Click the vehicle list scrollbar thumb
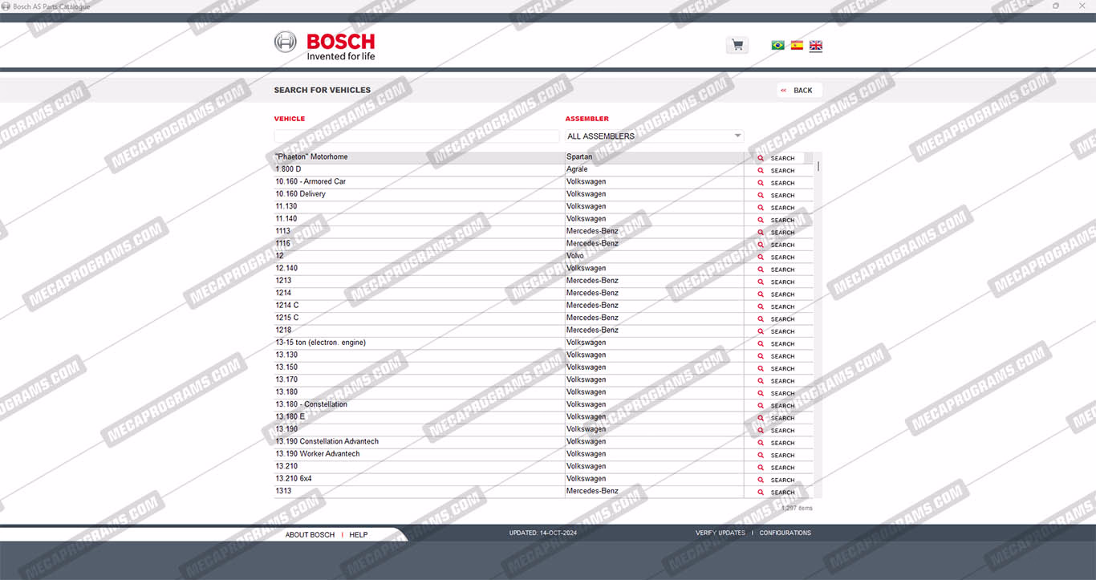 click(x=818, y=166)
